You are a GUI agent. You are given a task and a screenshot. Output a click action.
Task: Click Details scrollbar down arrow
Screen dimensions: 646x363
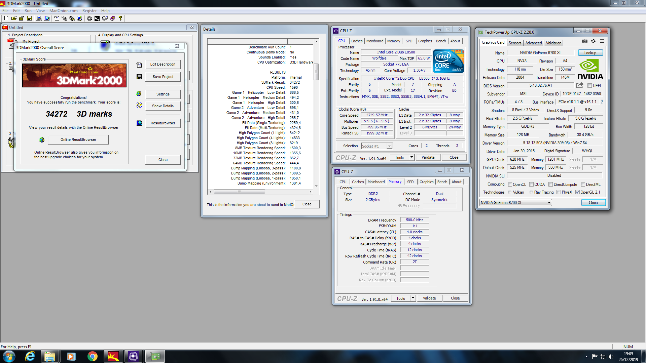[x=316, y=186]
